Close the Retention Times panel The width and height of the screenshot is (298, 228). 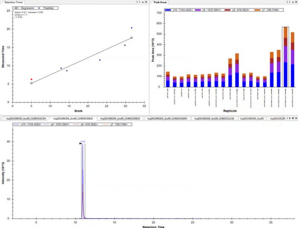146,2
